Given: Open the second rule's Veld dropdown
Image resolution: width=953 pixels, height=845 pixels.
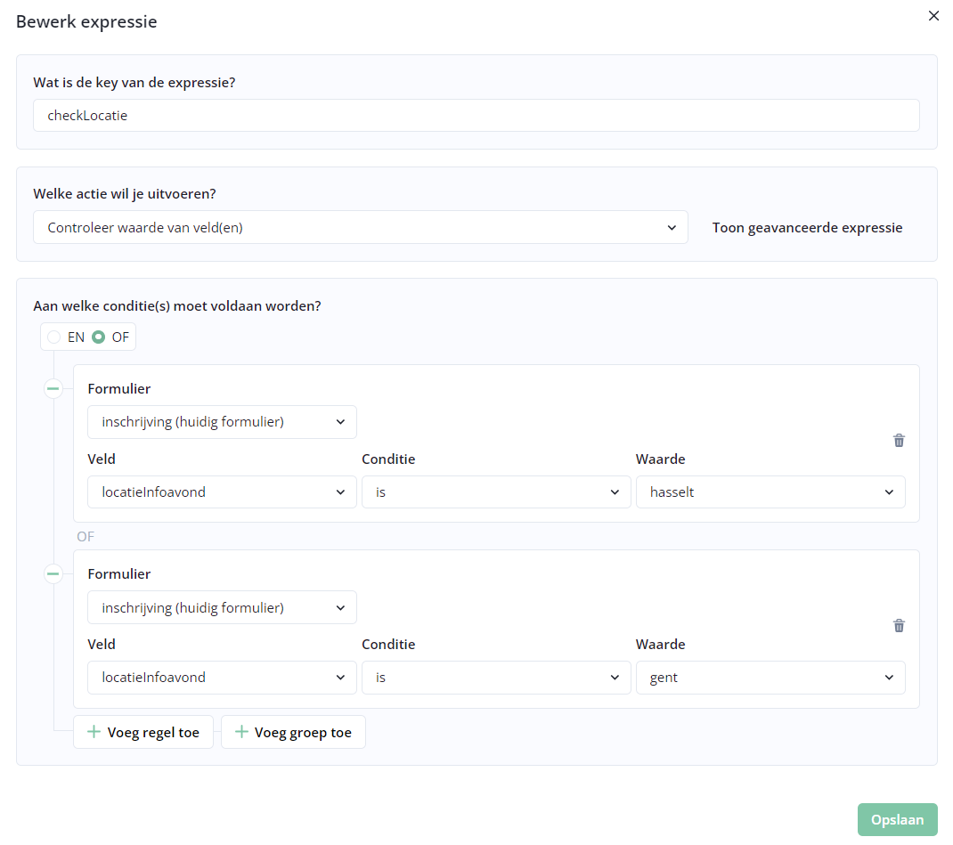Looking at the screenshot, I should [222, 677].
